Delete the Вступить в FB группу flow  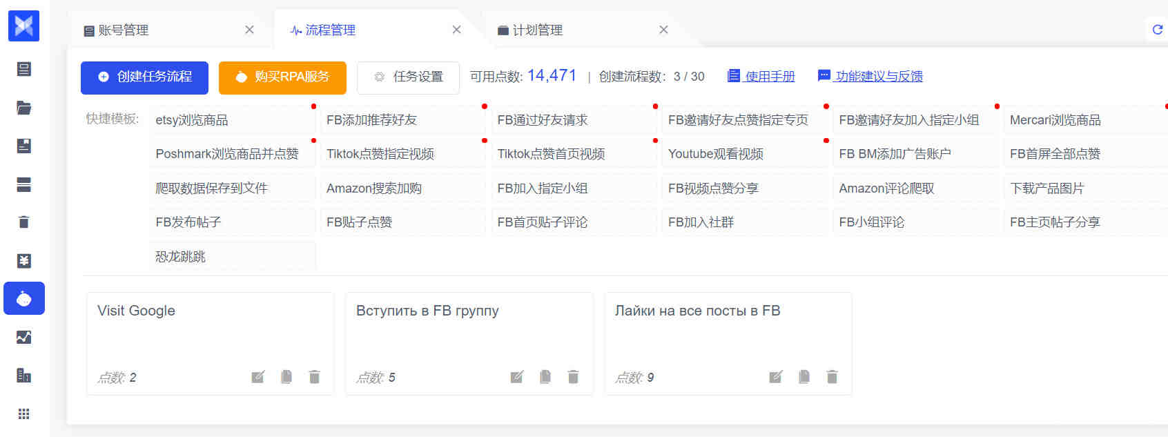click(x=573, y=376)
